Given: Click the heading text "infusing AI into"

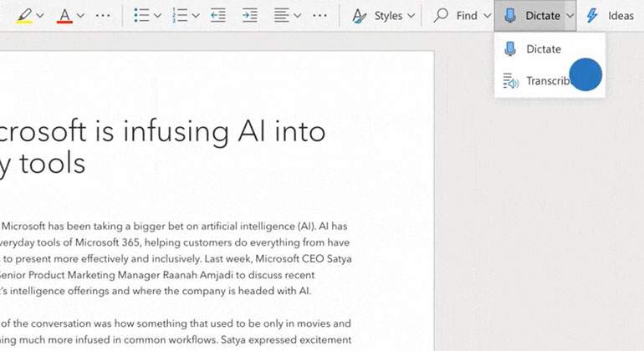Looking at the screenshot, I should click(224, 131).
